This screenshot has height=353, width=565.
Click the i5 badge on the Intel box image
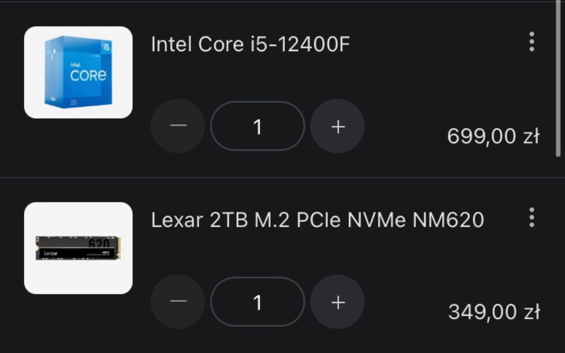click(107, 46)
